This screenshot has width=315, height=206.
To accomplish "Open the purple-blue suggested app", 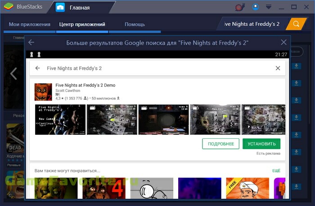I will point(200,188).
